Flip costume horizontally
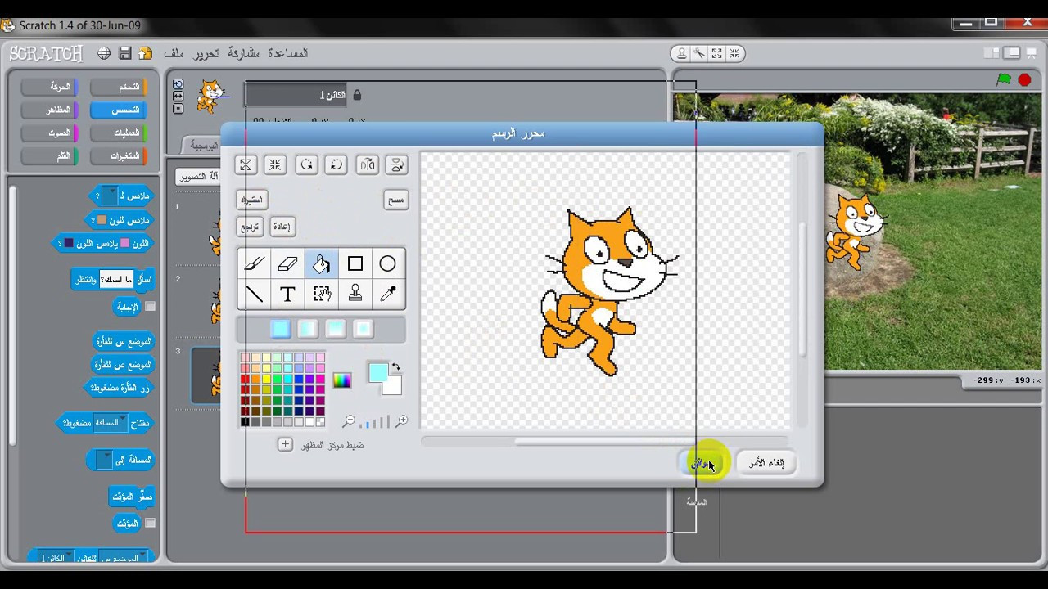Image resolution: width=1048 pixels, height=589 pixels. [x=367, y=164]
